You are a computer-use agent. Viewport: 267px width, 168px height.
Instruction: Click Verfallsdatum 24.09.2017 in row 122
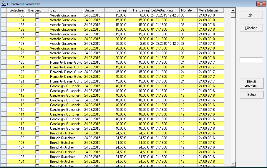tap(211, 77)
